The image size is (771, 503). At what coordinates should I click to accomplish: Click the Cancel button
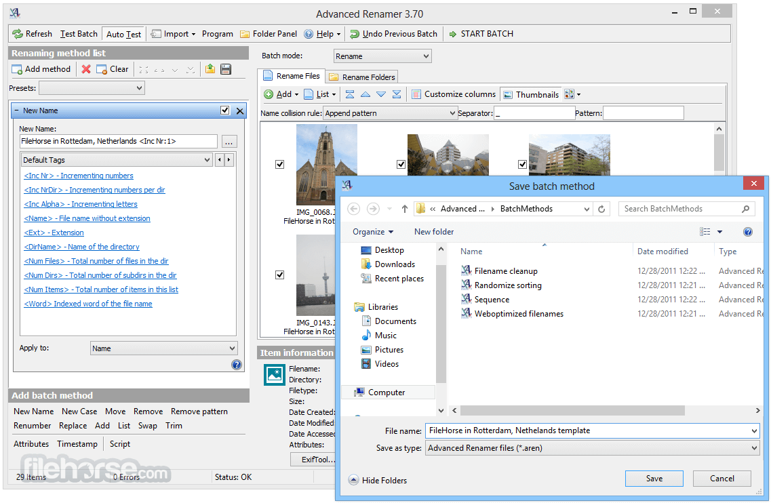[x=721, y=479]
